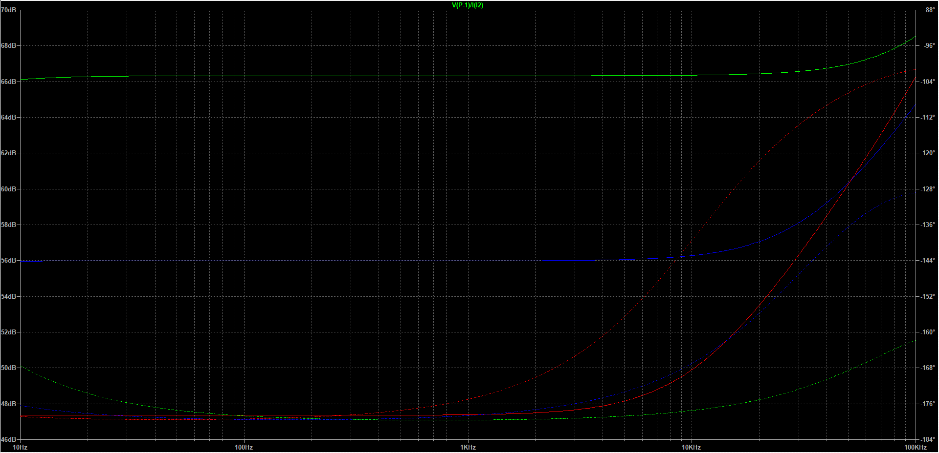
Task: Select the 1KHz frequency axis label
Action: pyautogui.click(x=468, y=447)
